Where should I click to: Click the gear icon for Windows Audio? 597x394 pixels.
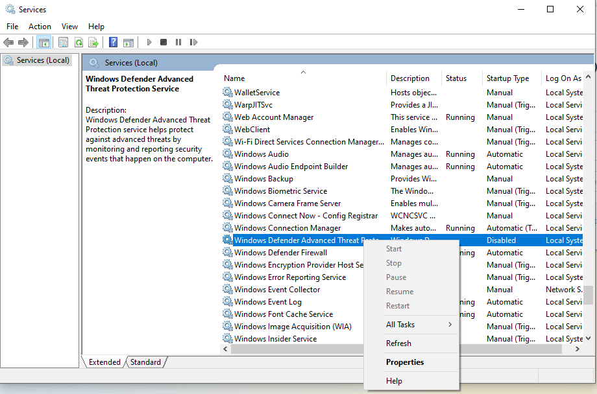pyautogui.click(x=227, y=154)
